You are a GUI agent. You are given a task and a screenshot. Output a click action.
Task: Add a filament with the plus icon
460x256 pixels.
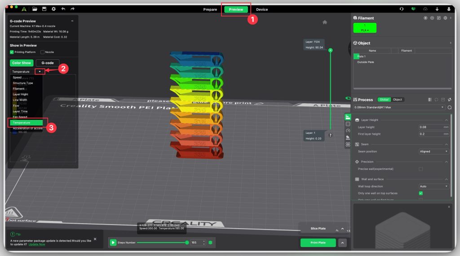(x=425, y=18)
